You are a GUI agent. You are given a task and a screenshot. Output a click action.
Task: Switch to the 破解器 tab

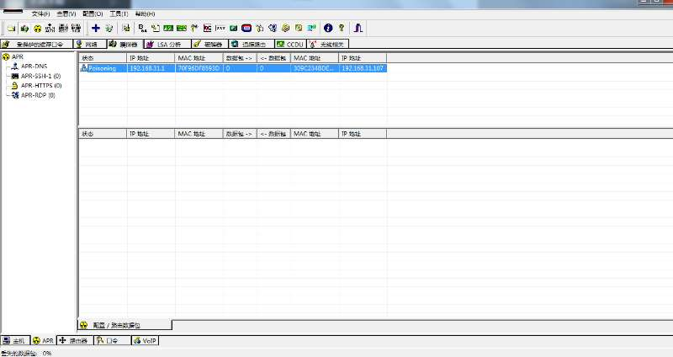[x=209, y=45]
